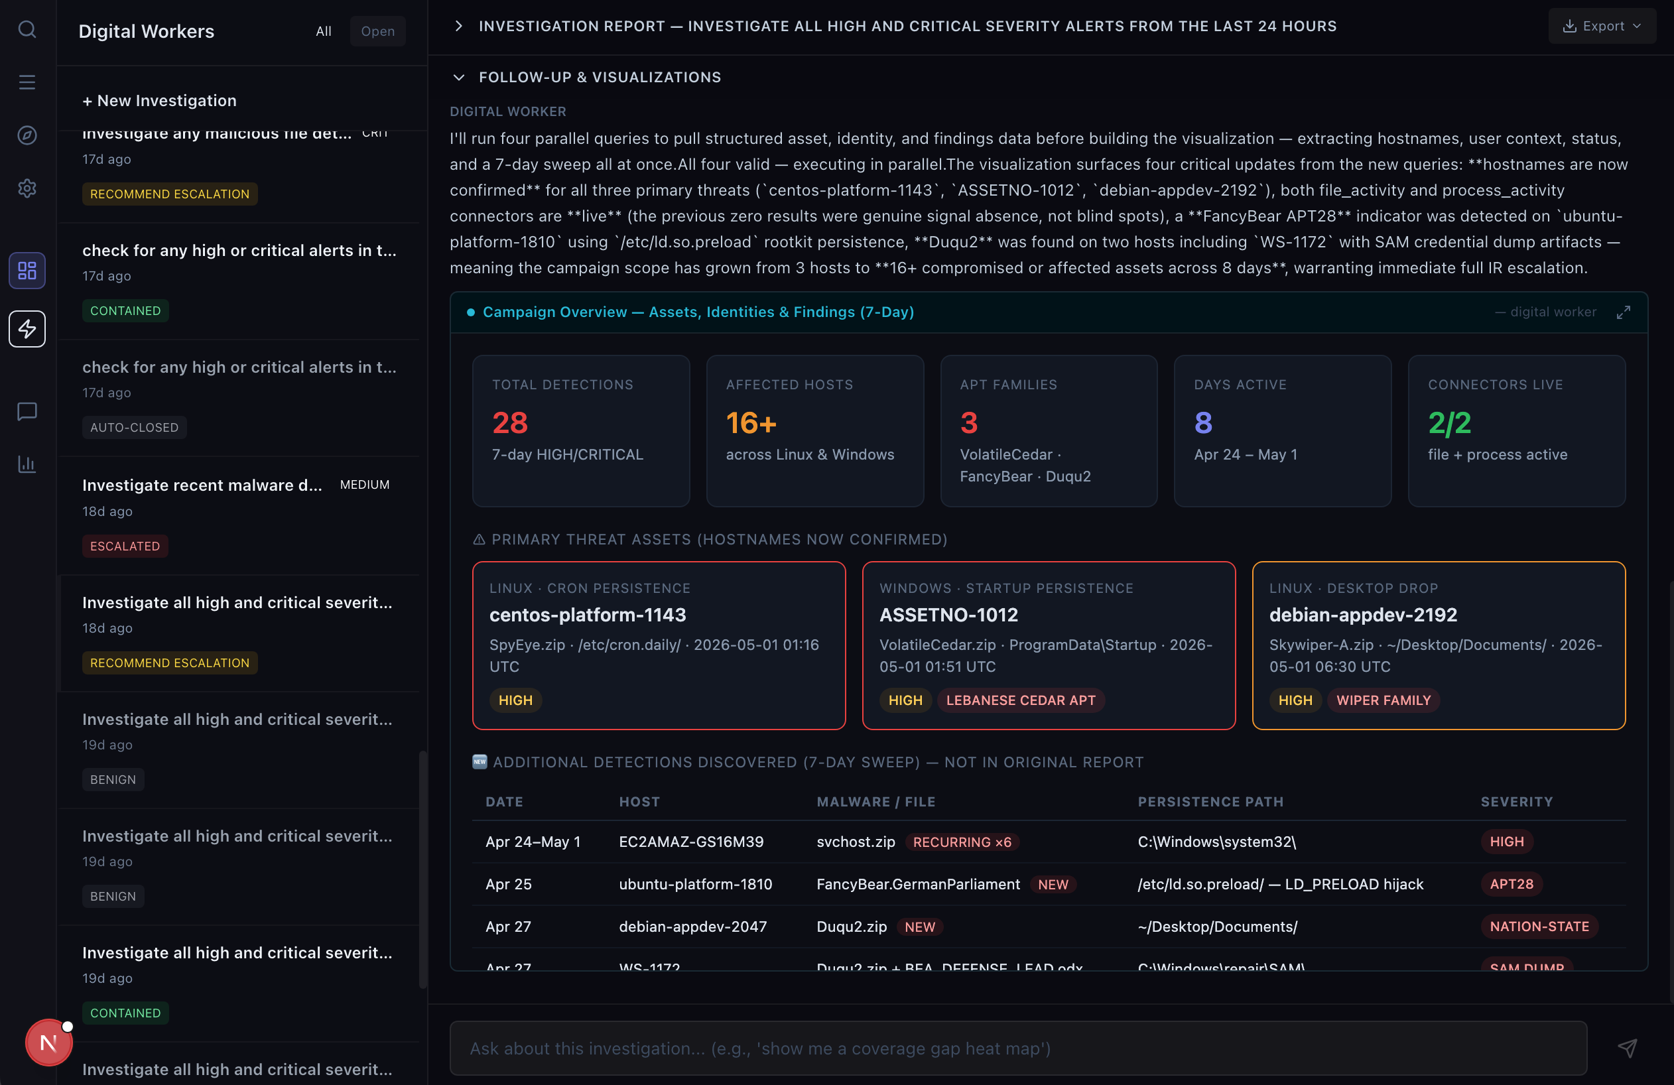Expand the Investigation Report section chevron
The image size is (1674, 1085).
coord(458,26)
